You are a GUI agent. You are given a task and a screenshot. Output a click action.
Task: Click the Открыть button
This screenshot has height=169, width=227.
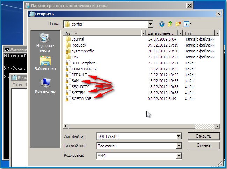click(x=203, y=136)
